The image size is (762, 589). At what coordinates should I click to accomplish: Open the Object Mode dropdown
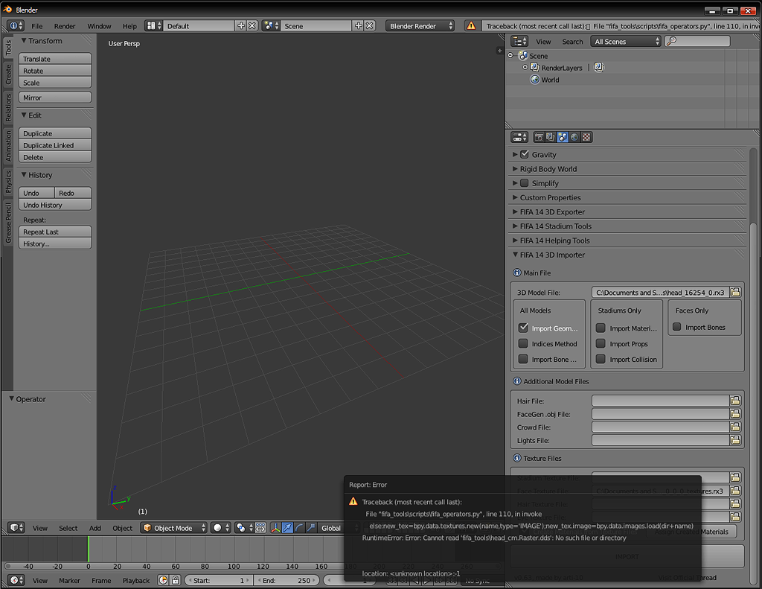pyautogui.click(x=173, y=528)
